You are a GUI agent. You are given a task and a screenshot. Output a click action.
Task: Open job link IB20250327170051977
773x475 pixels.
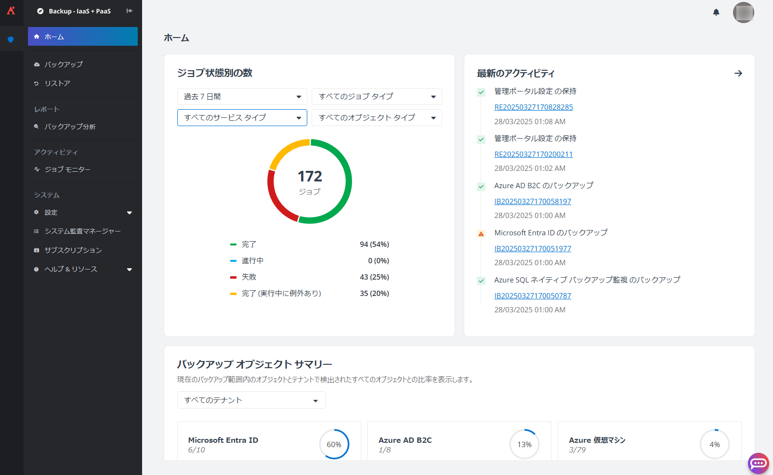pos(533,249)
